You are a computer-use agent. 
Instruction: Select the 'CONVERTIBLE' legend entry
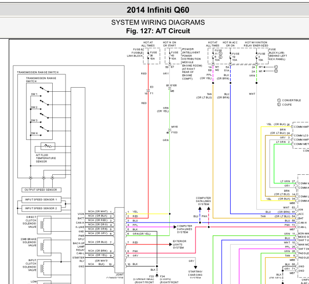click(292, 100)
